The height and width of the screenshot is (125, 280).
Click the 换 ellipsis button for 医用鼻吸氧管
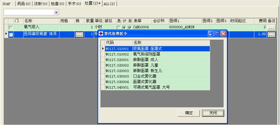coord(79,34)
